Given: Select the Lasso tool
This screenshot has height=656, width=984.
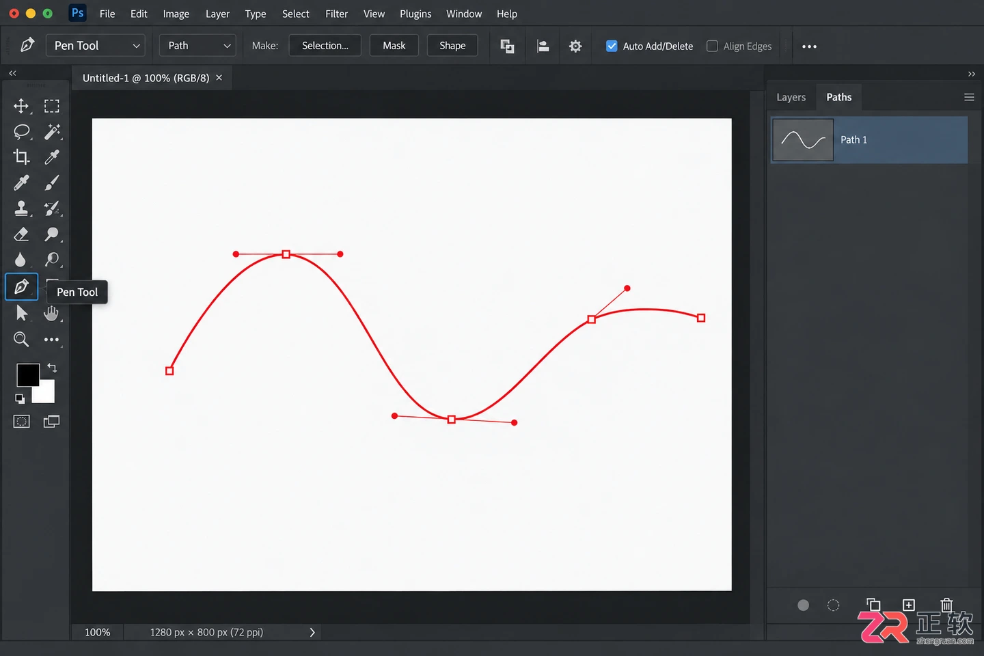Looking at the screenshot, I should coord(22,132).
